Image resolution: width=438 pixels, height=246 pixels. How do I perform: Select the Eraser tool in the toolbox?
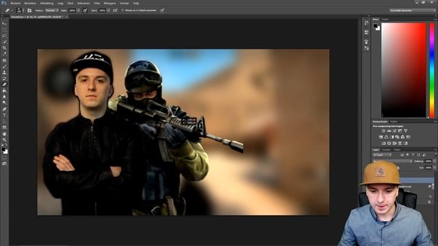pos(4,85)
